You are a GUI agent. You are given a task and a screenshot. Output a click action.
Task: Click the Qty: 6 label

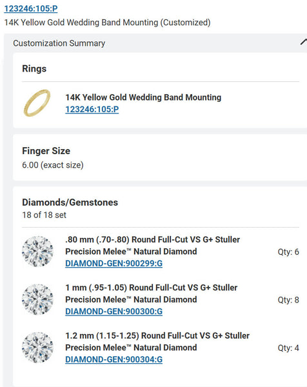(288, 252)
